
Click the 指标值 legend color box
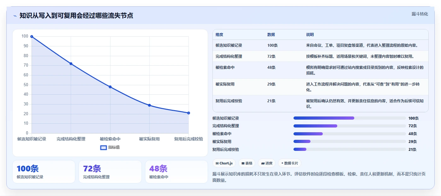(x=103, y=147)
